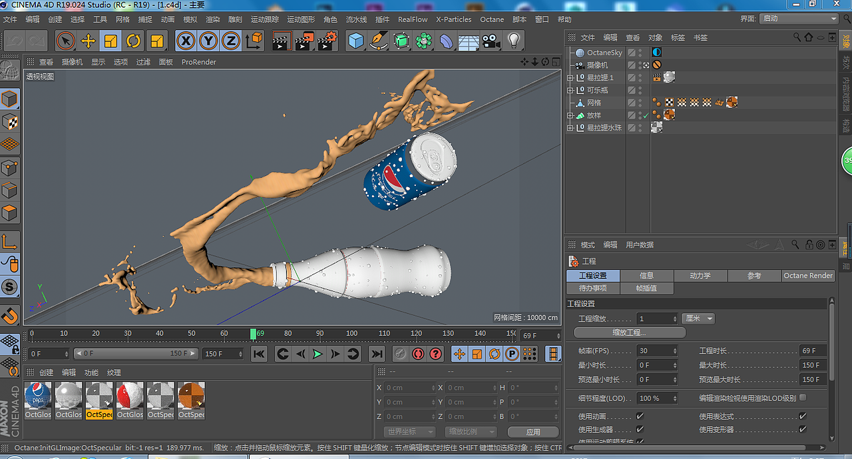Expand the 易拉罐.1 object tree

570,78
